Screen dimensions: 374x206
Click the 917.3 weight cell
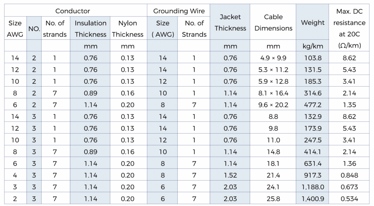click(x=313, y=175)
